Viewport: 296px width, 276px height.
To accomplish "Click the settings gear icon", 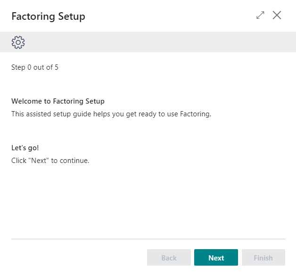I will 18,42.
